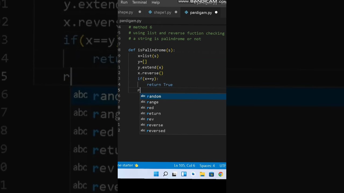Image resolution: width=344 pixels, height=193 pixels.
Task: Click the 'x=list(s)' code line
Action: pyautogui.click(x=148, y=56)
